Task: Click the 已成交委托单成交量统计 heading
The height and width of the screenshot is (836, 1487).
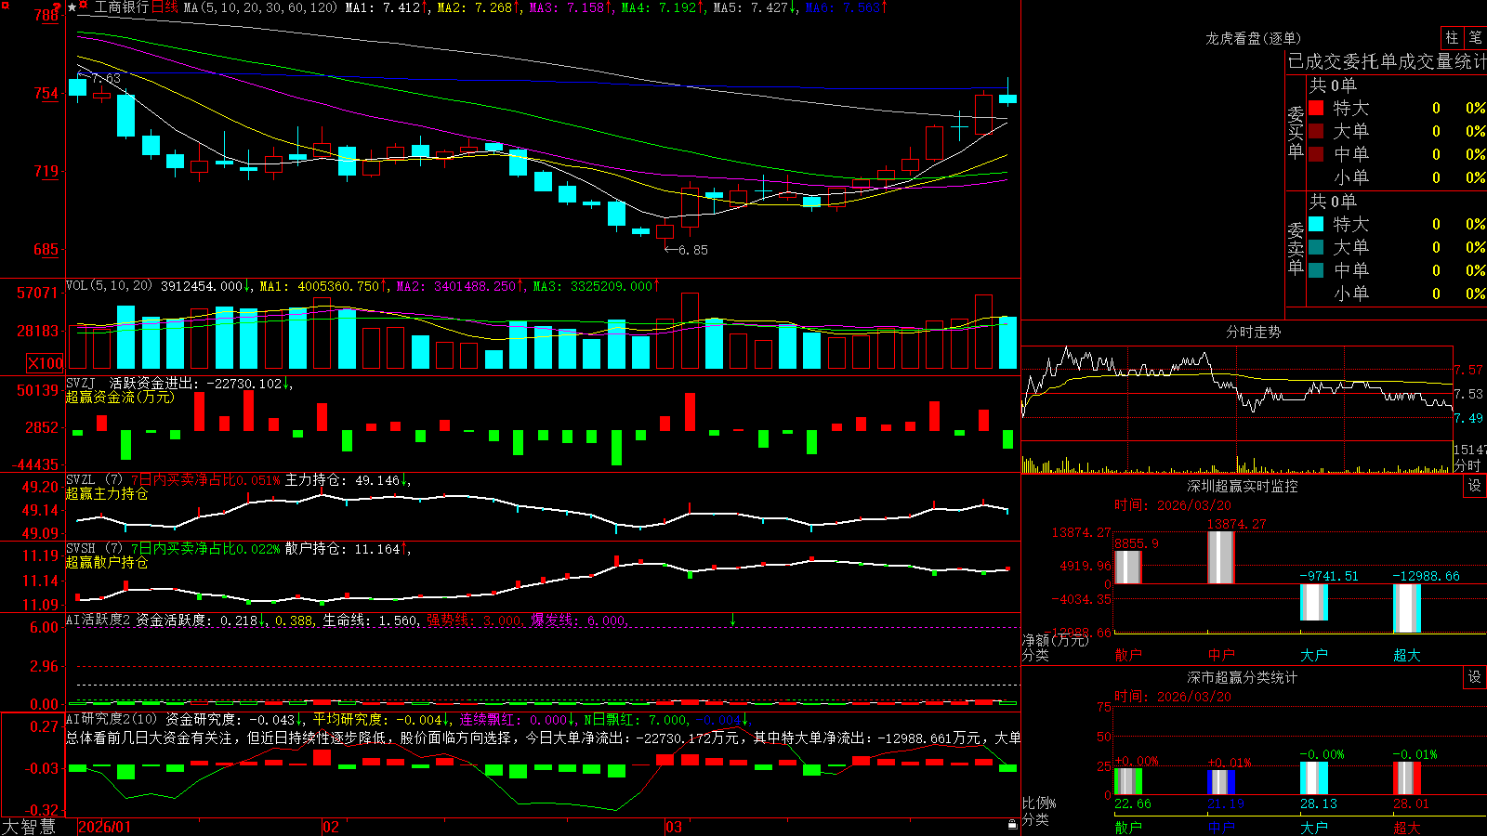Action: pyautogui.click(x=1387, y=61)
